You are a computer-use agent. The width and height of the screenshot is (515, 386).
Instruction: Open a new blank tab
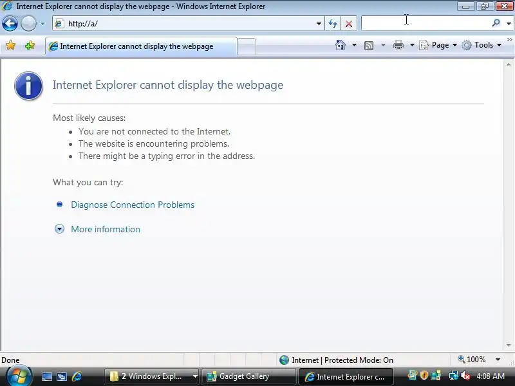(247, 46)
